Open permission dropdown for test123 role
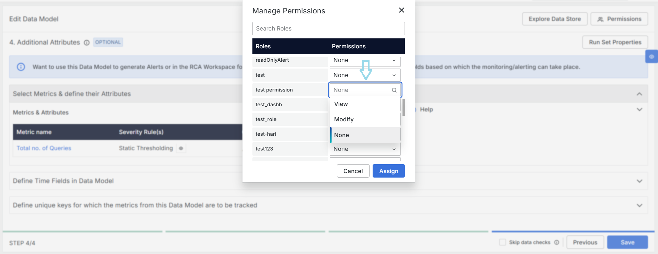Image resolution: width=658 pixels, height=254 pixels. coord(365,149)
